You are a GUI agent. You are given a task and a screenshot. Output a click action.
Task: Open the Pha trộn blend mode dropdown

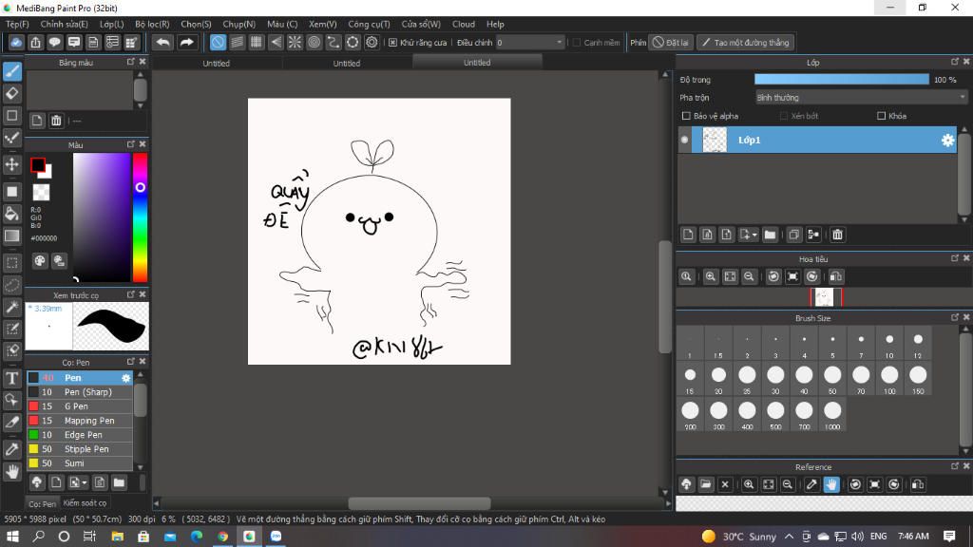(861, 97)
